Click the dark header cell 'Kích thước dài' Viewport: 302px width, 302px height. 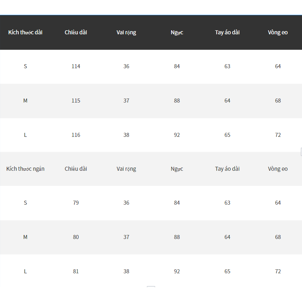[x=25, y=32]
